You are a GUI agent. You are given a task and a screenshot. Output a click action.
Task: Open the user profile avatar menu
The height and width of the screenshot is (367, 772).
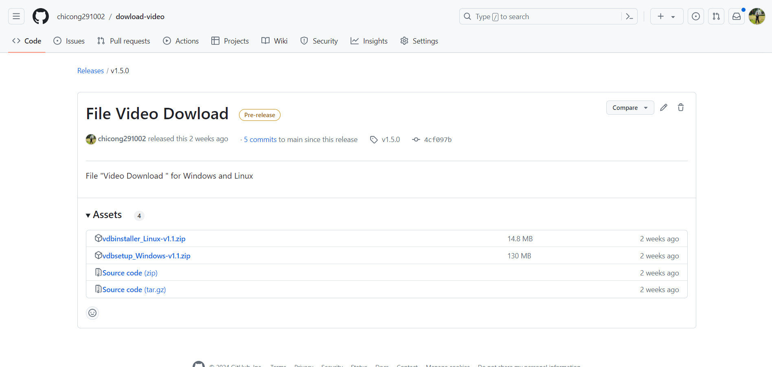point(757,16)
